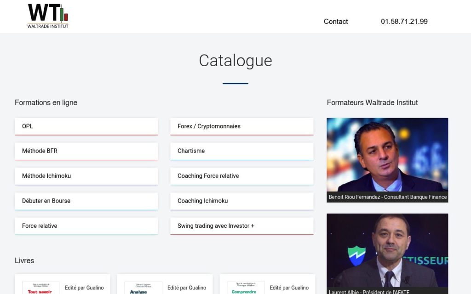Click the Livres section heading
This screenshot has width=471, height=294.
24,260
